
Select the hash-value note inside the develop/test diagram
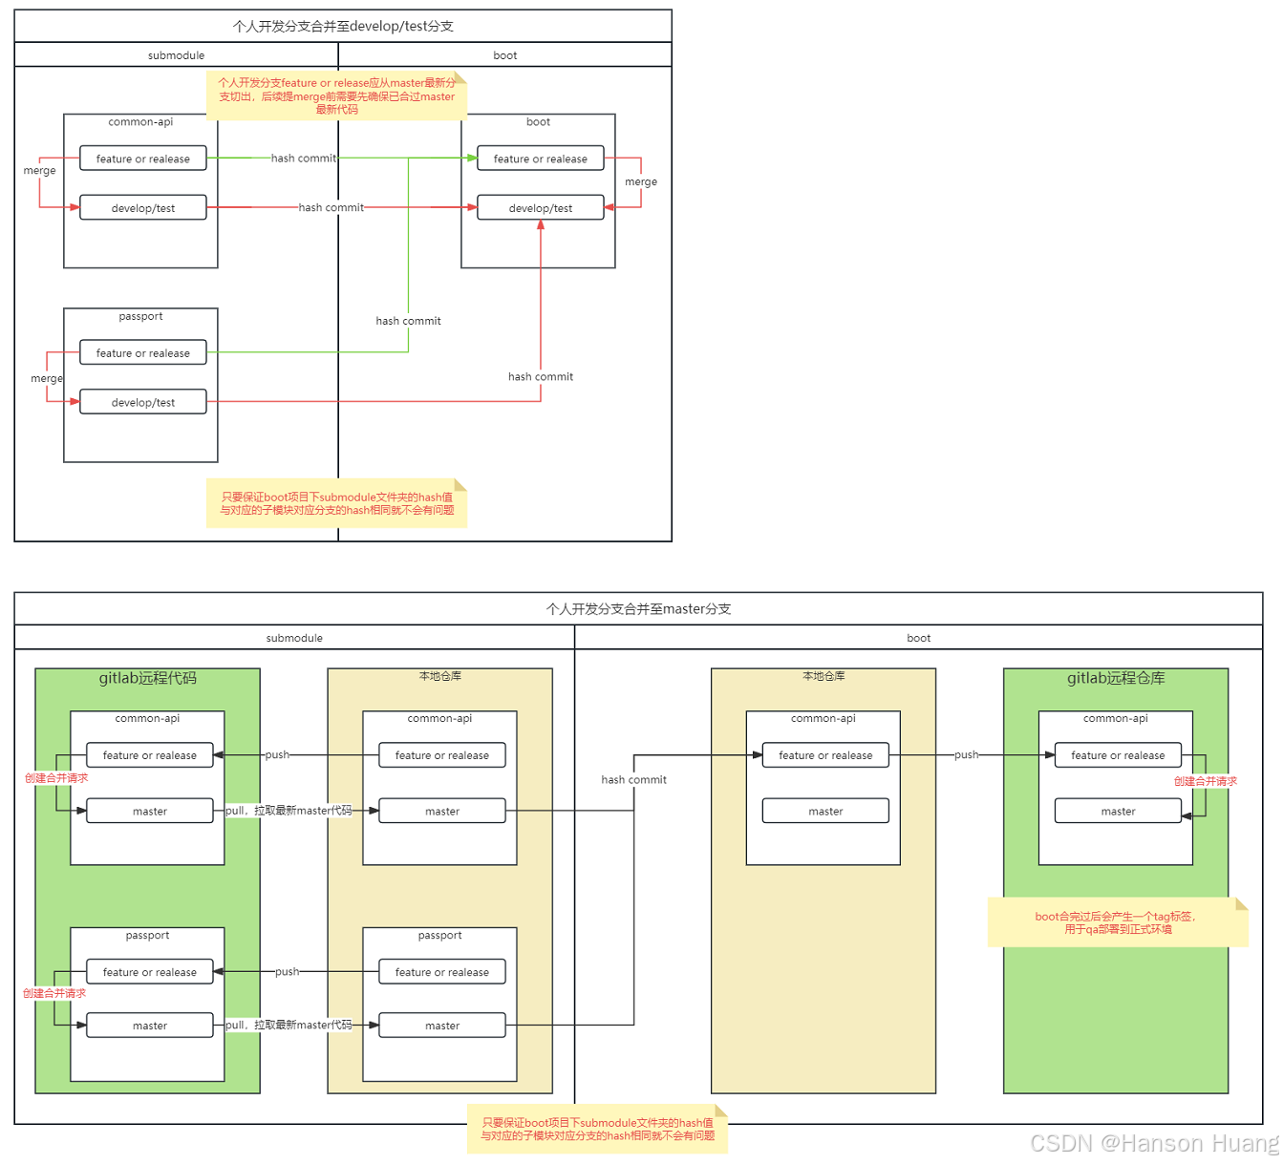coord(336,503)
